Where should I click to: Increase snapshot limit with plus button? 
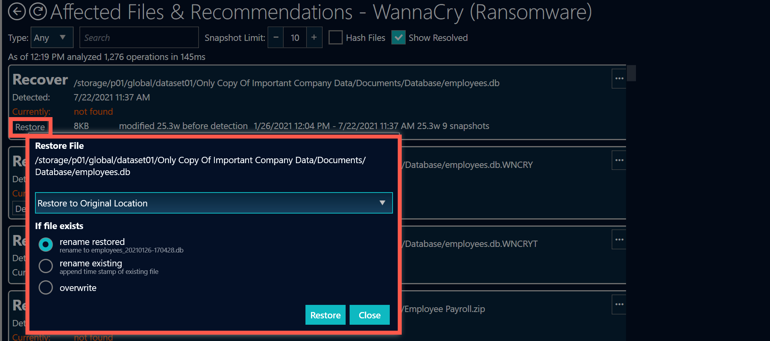(x=314, y=38)
